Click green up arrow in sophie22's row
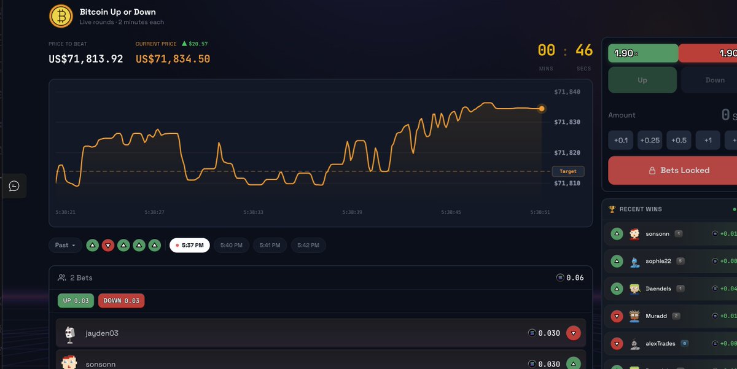737x369 pixels. click(x=617, y=262)
